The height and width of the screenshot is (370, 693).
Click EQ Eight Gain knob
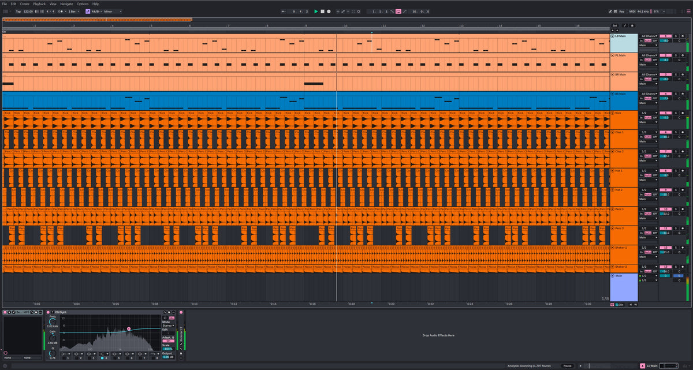tap(53, 338)
